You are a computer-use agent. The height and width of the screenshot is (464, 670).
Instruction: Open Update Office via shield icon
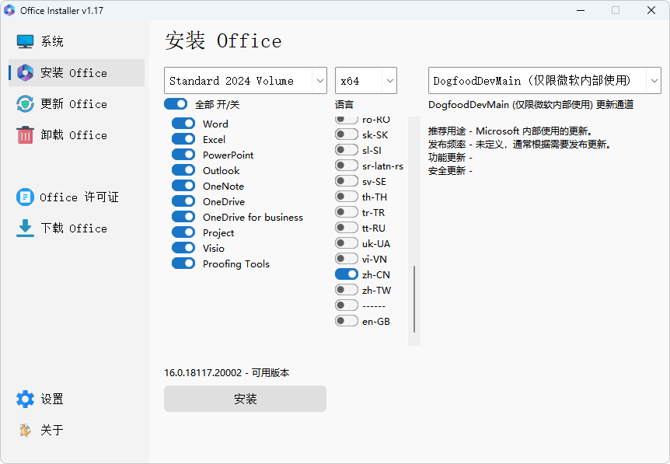coord(26,104)
